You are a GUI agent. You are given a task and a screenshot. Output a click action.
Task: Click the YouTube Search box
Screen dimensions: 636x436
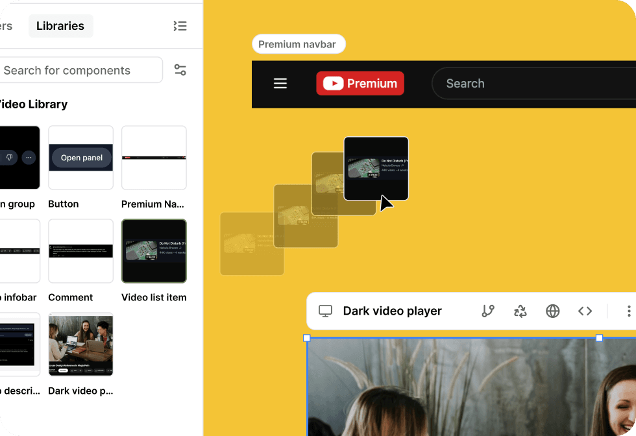pyautogui.click(x=532, y=84)
